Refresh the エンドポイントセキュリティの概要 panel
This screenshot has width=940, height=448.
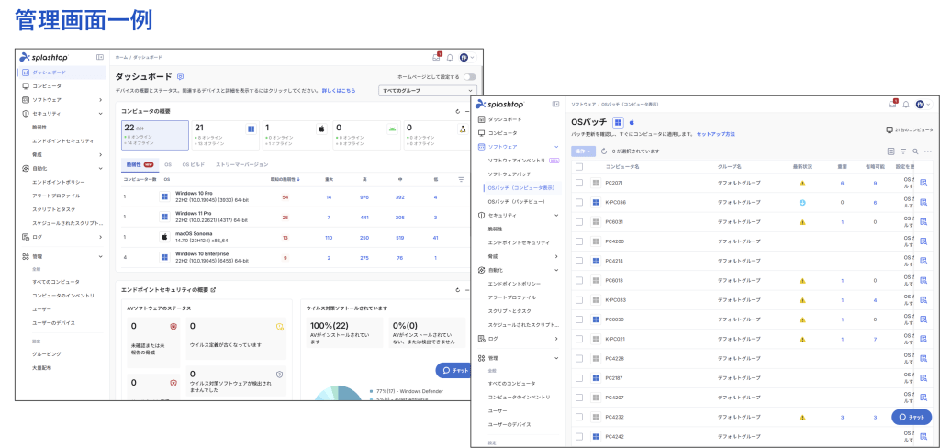click(457, 290)
